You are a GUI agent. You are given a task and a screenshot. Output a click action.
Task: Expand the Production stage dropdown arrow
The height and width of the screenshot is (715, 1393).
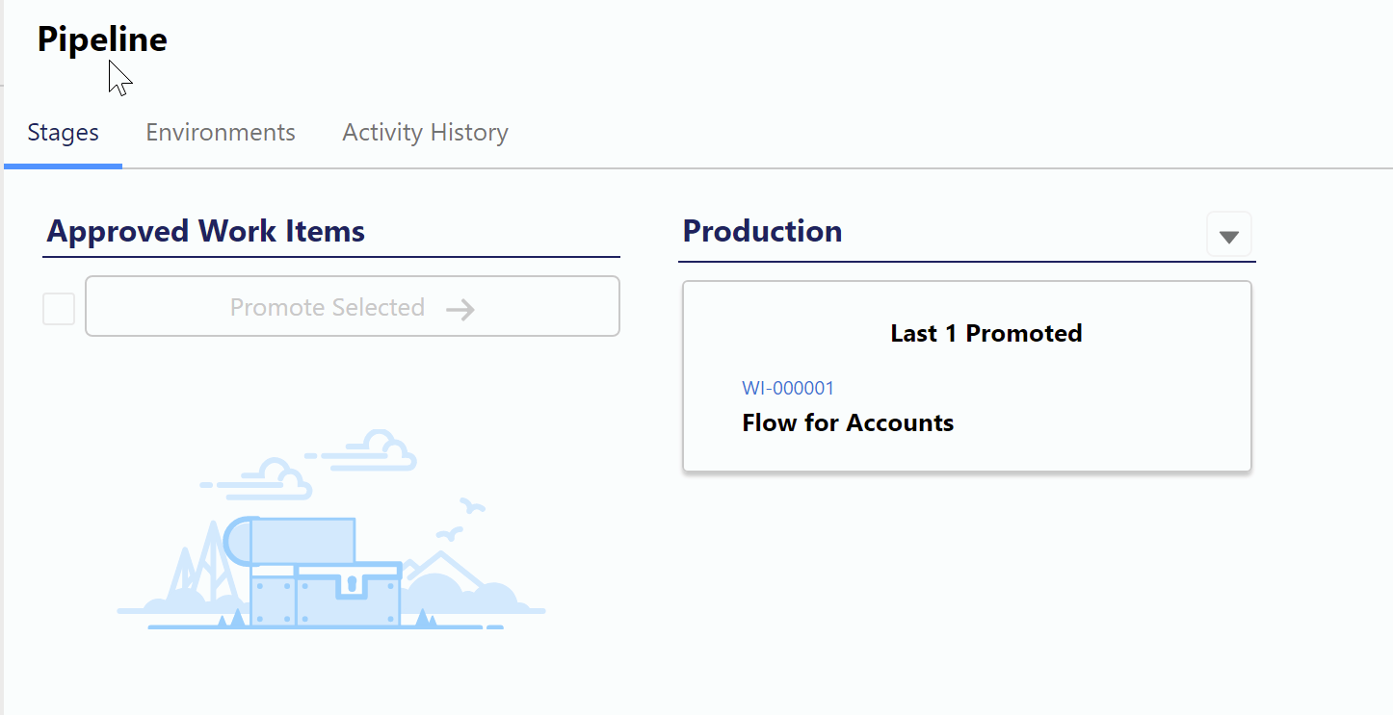[x=1228, y=236]
